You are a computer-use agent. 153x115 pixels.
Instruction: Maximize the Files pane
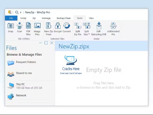pyautogui.click(x=46, y=43)
